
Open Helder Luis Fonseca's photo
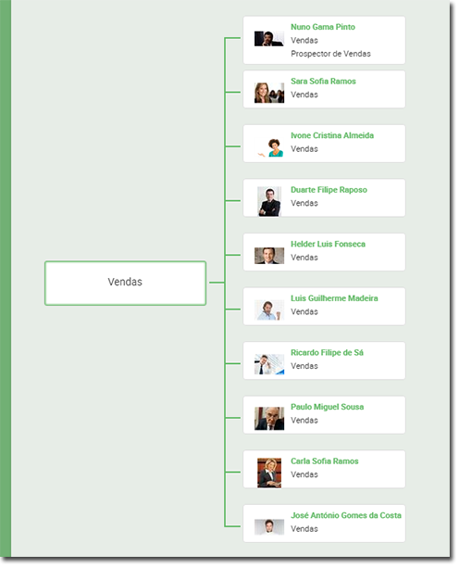pos(269,256)
